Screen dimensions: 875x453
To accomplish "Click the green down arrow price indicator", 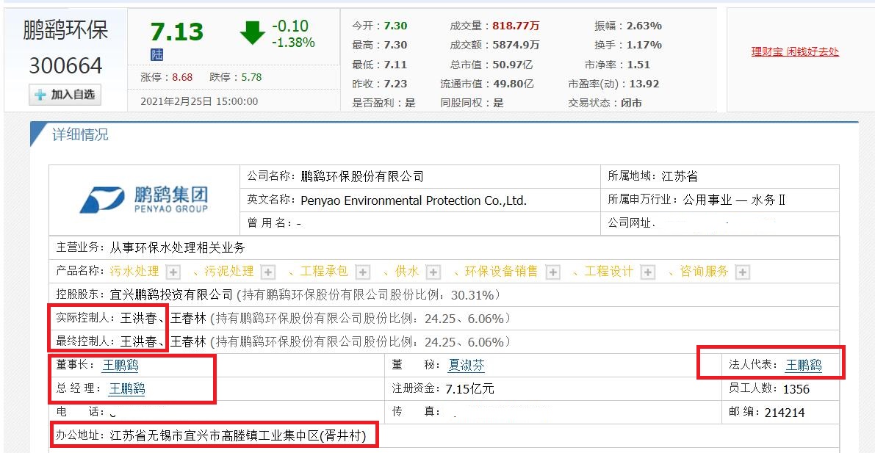I will pos(253,31).
